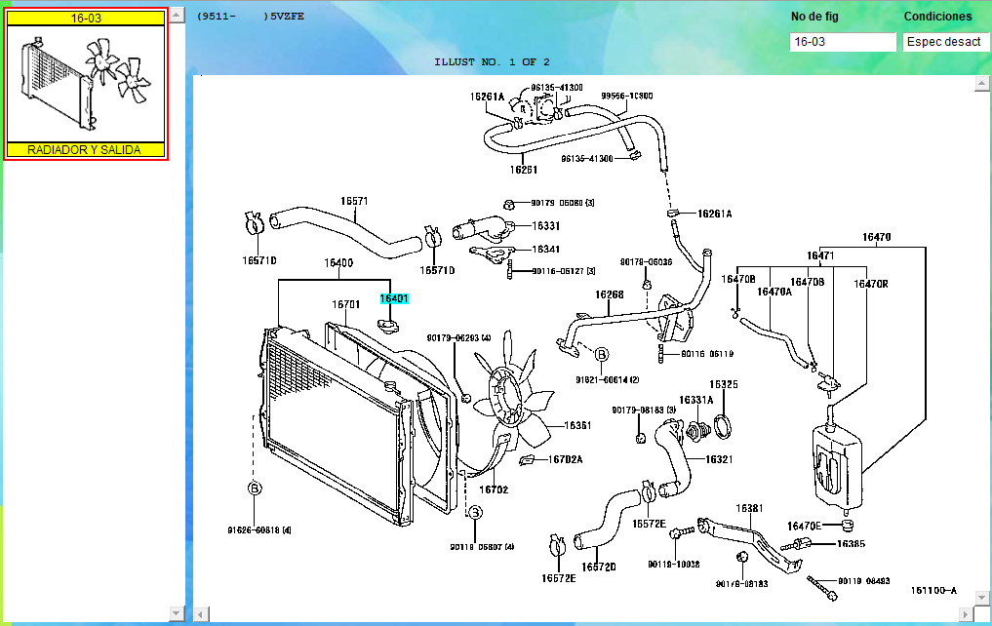Click part number 16325 by the gasket ring

(723, 384)
